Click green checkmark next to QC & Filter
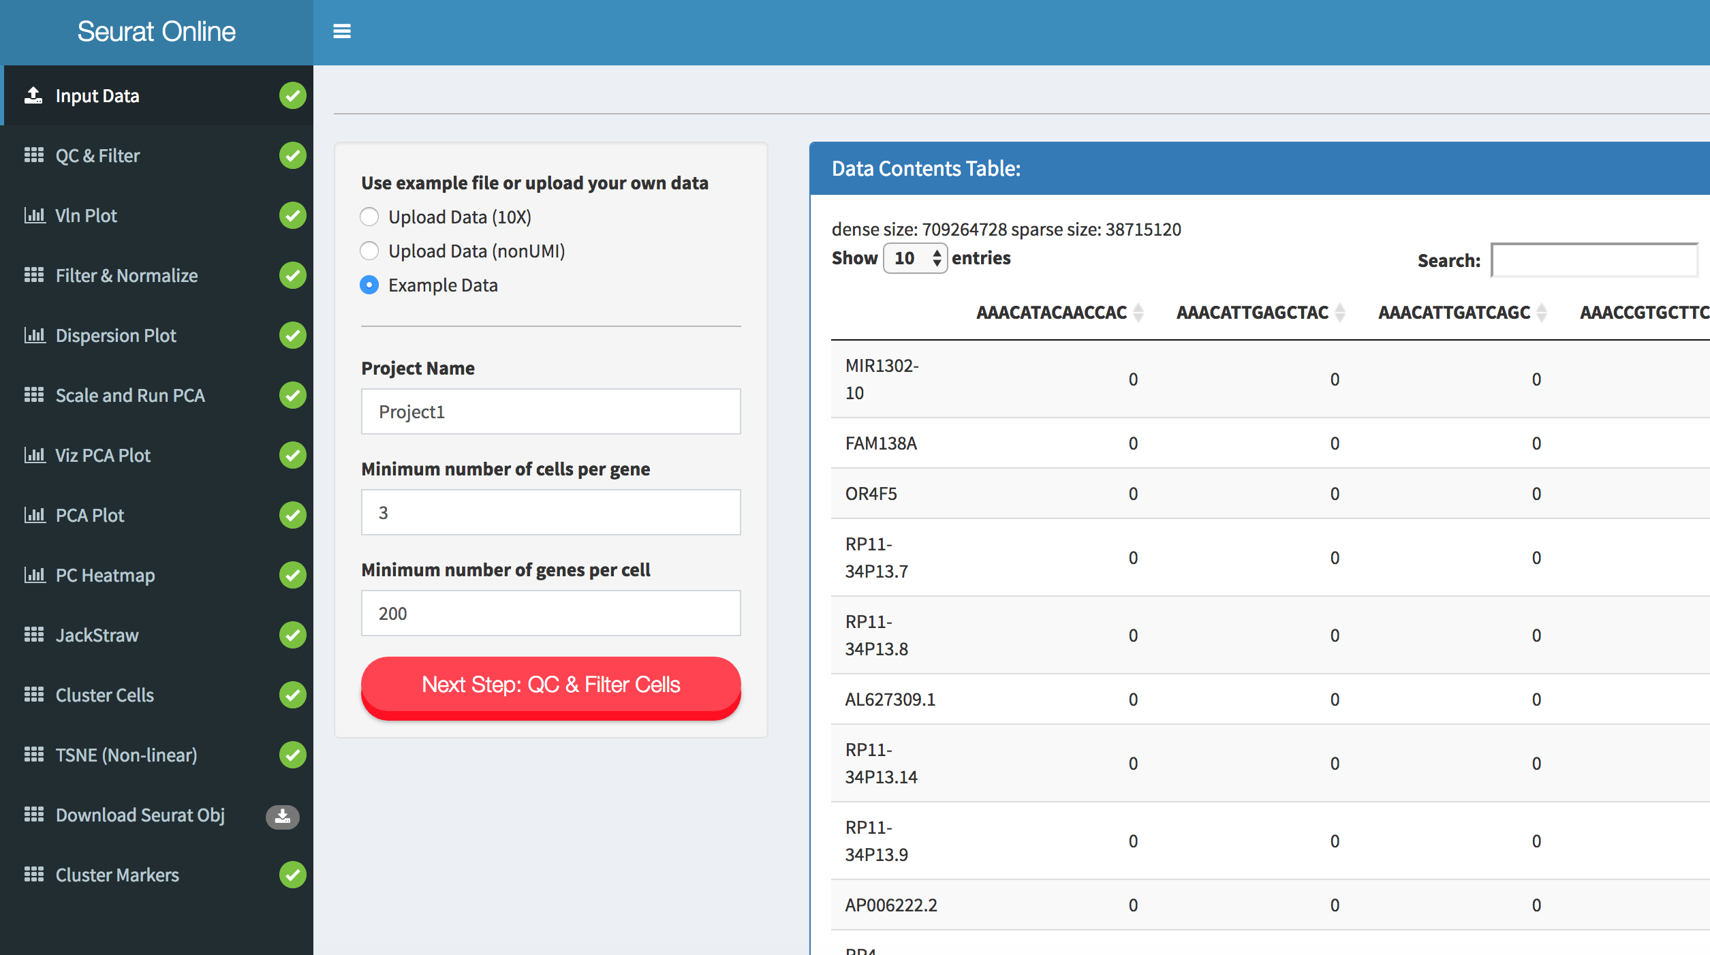Image resolution: width=1710 pixels, height=955 pixels. click(x=292, y=156)
